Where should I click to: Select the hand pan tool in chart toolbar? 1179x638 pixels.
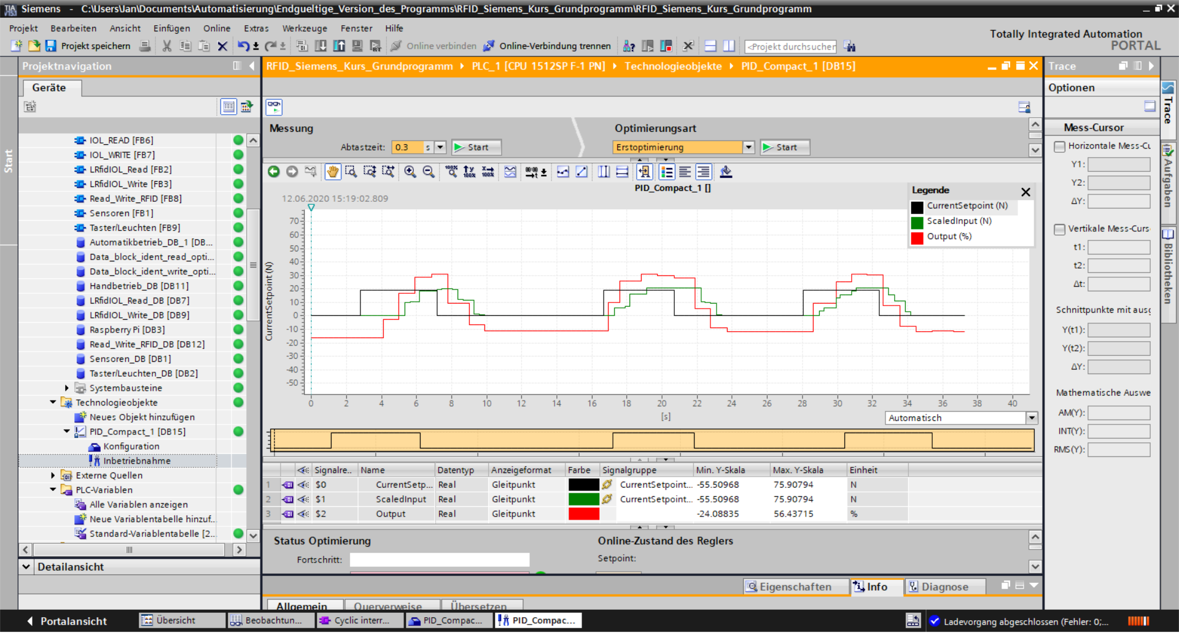pyautogui.click(x=332, y=172)
